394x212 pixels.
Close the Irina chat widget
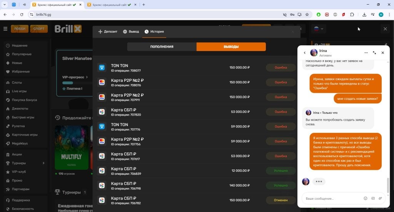(x=383, y=53)
